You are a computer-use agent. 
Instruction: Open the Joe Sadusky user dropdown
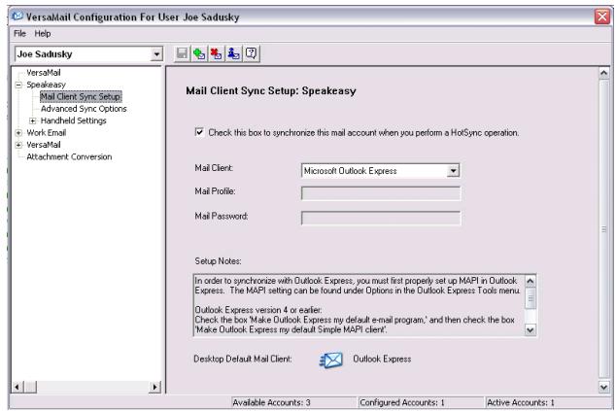(156, 53)
